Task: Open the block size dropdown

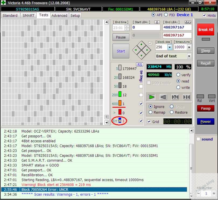Action: (x=170, y=47)
